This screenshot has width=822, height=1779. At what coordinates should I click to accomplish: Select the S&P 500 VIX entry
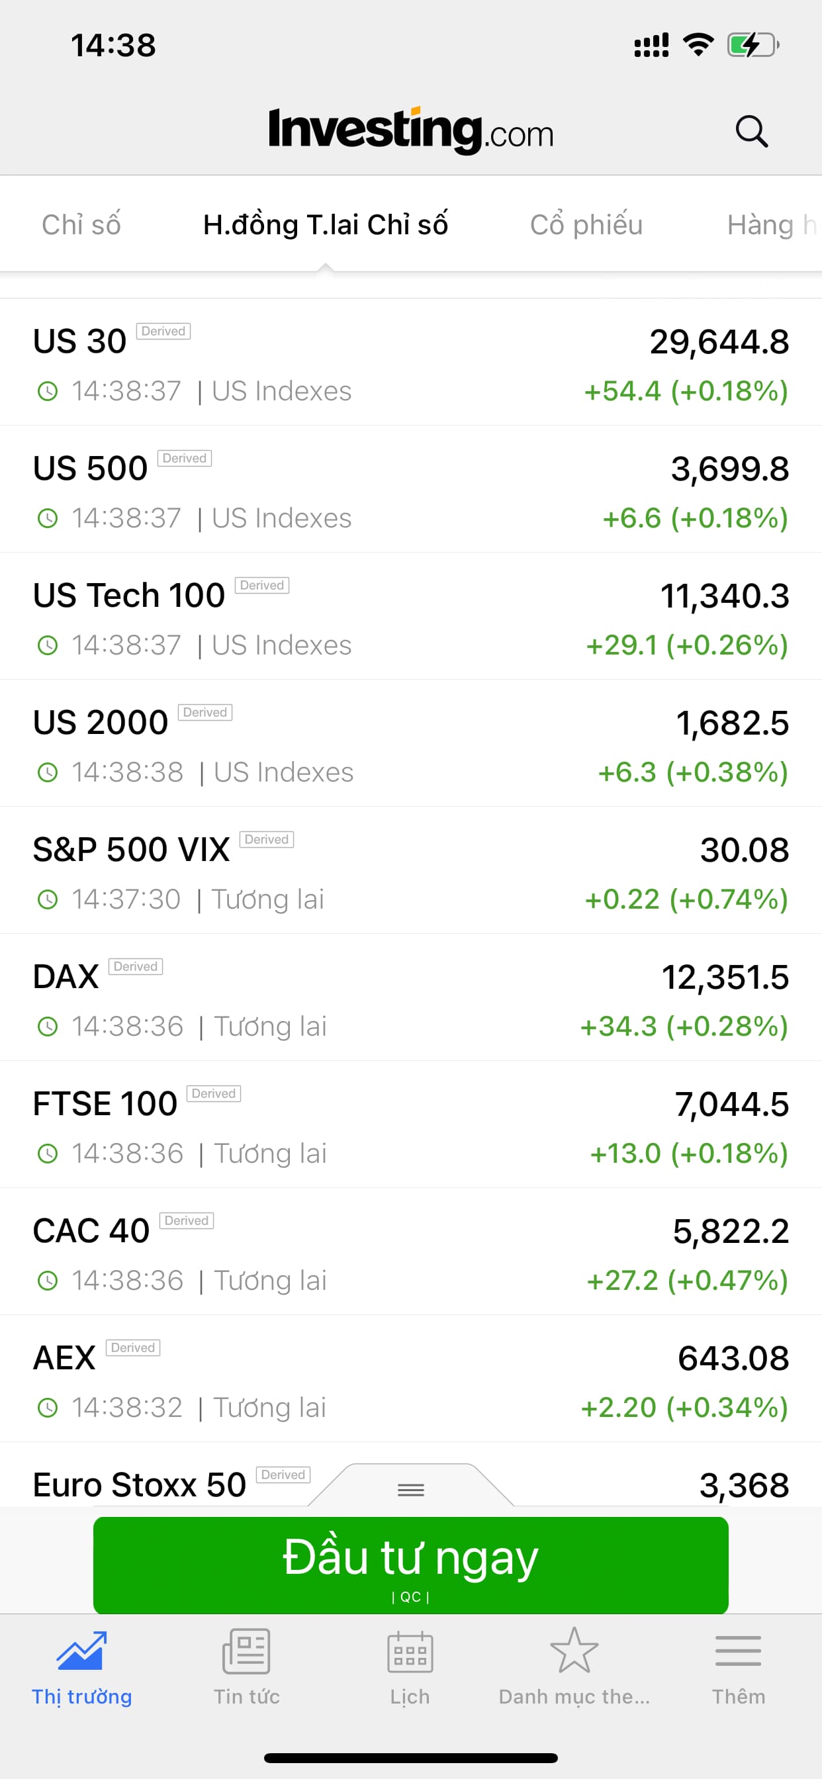click(x=410, y=871)
